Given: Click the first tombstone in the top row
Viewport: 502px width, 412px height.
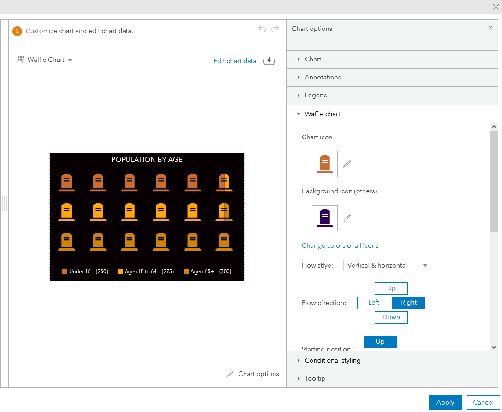Looking at the screenshot, I should tap(66, 183).
